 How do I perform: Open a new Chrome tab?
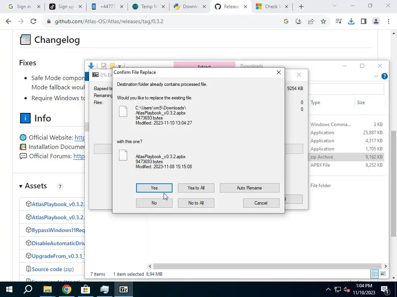click(301, 7)
